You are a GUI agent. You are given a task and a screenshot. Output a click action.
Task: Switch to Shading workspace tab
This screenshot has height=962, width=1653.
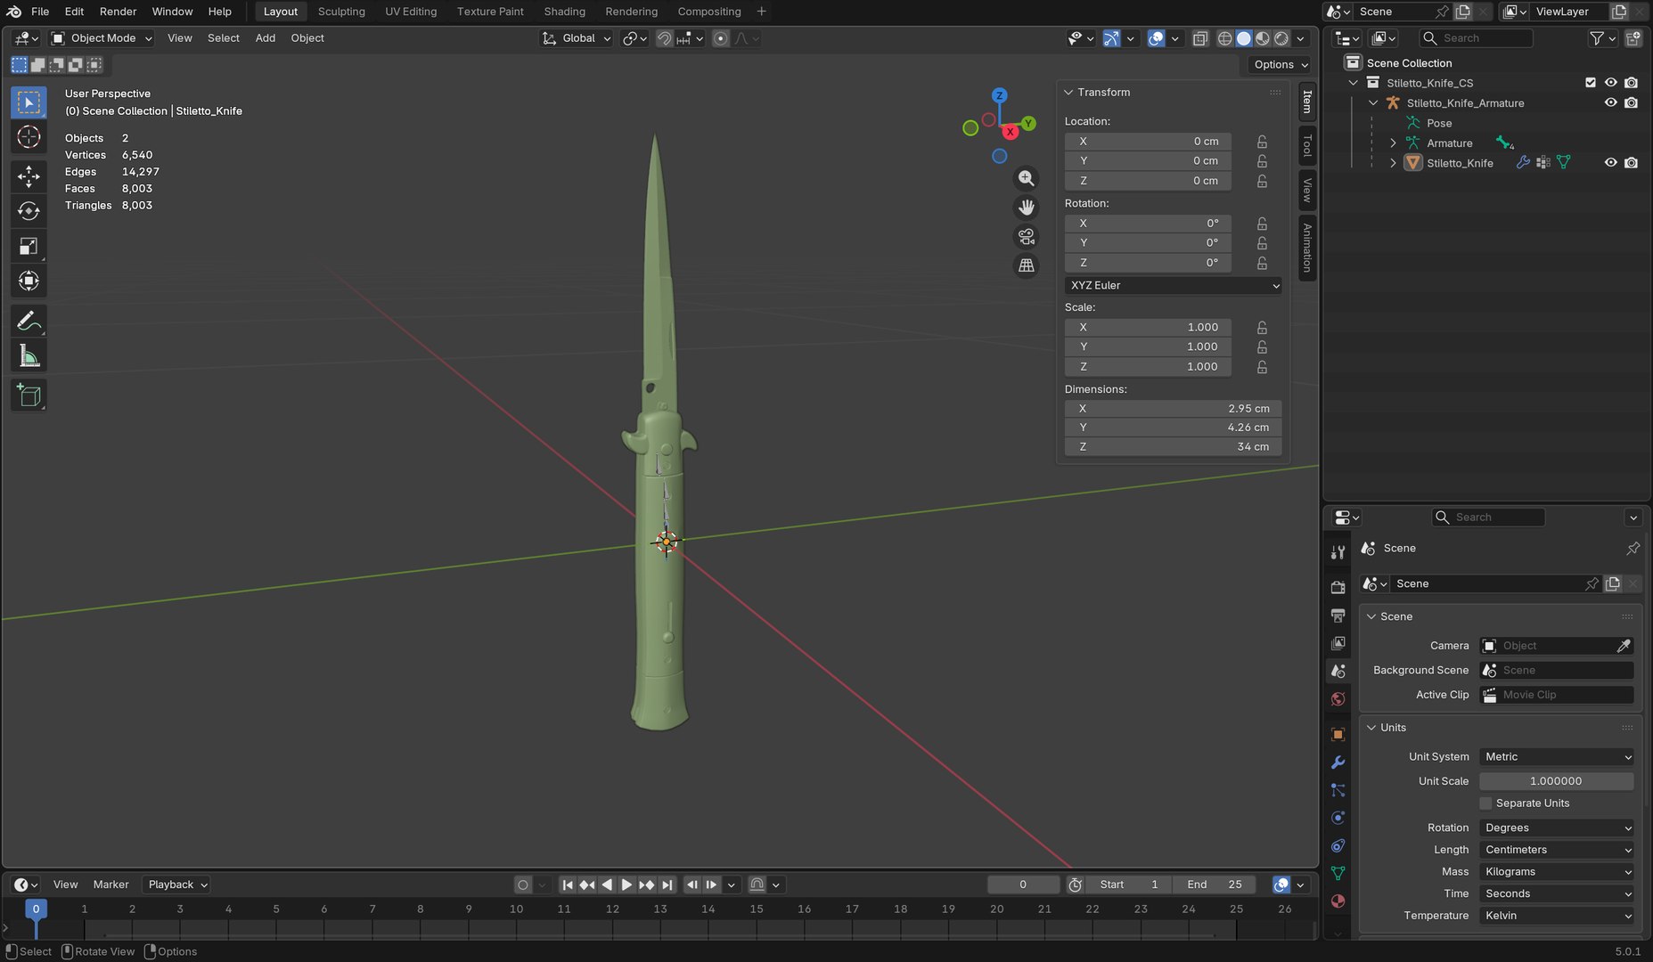coord(565,12)
